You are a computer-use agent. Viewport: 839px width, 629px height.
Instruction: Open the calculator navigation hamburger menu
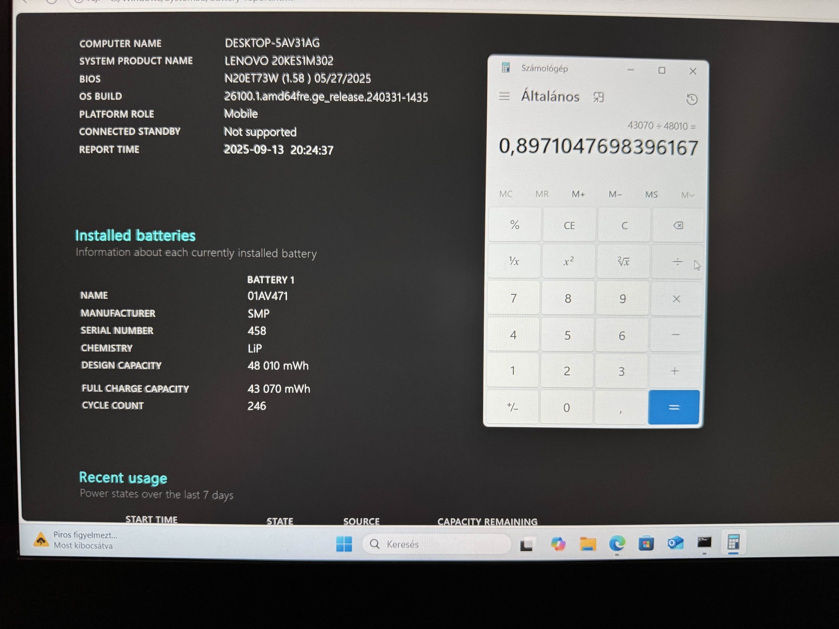click(504, 96)
